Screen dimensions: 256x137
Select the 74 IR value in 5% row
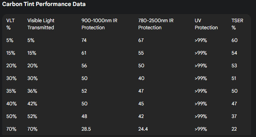[84, 40]
